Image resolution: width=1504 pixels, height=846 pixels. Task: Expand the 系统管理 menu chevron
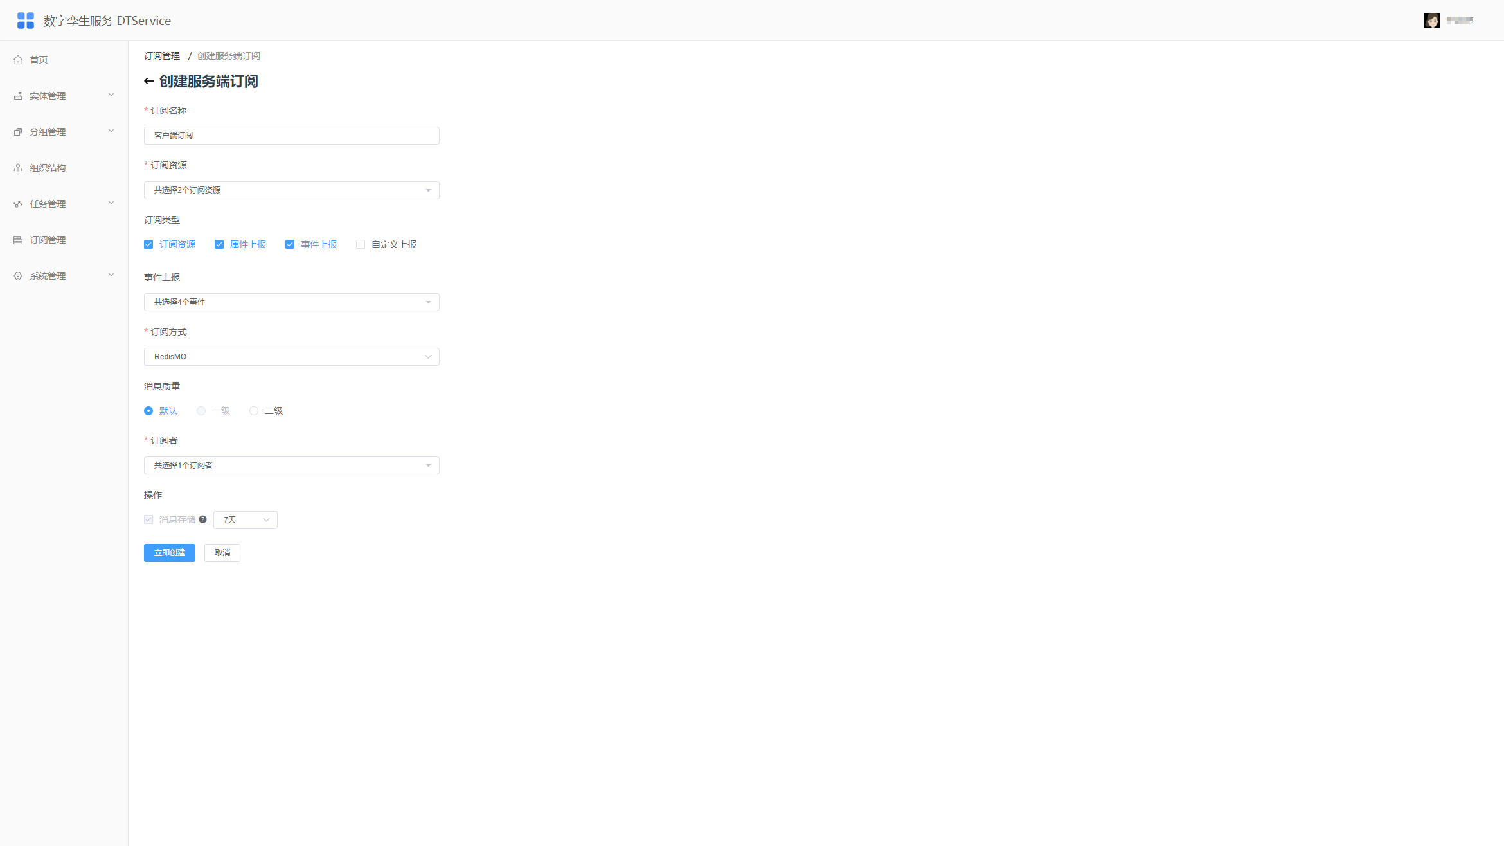111,275
